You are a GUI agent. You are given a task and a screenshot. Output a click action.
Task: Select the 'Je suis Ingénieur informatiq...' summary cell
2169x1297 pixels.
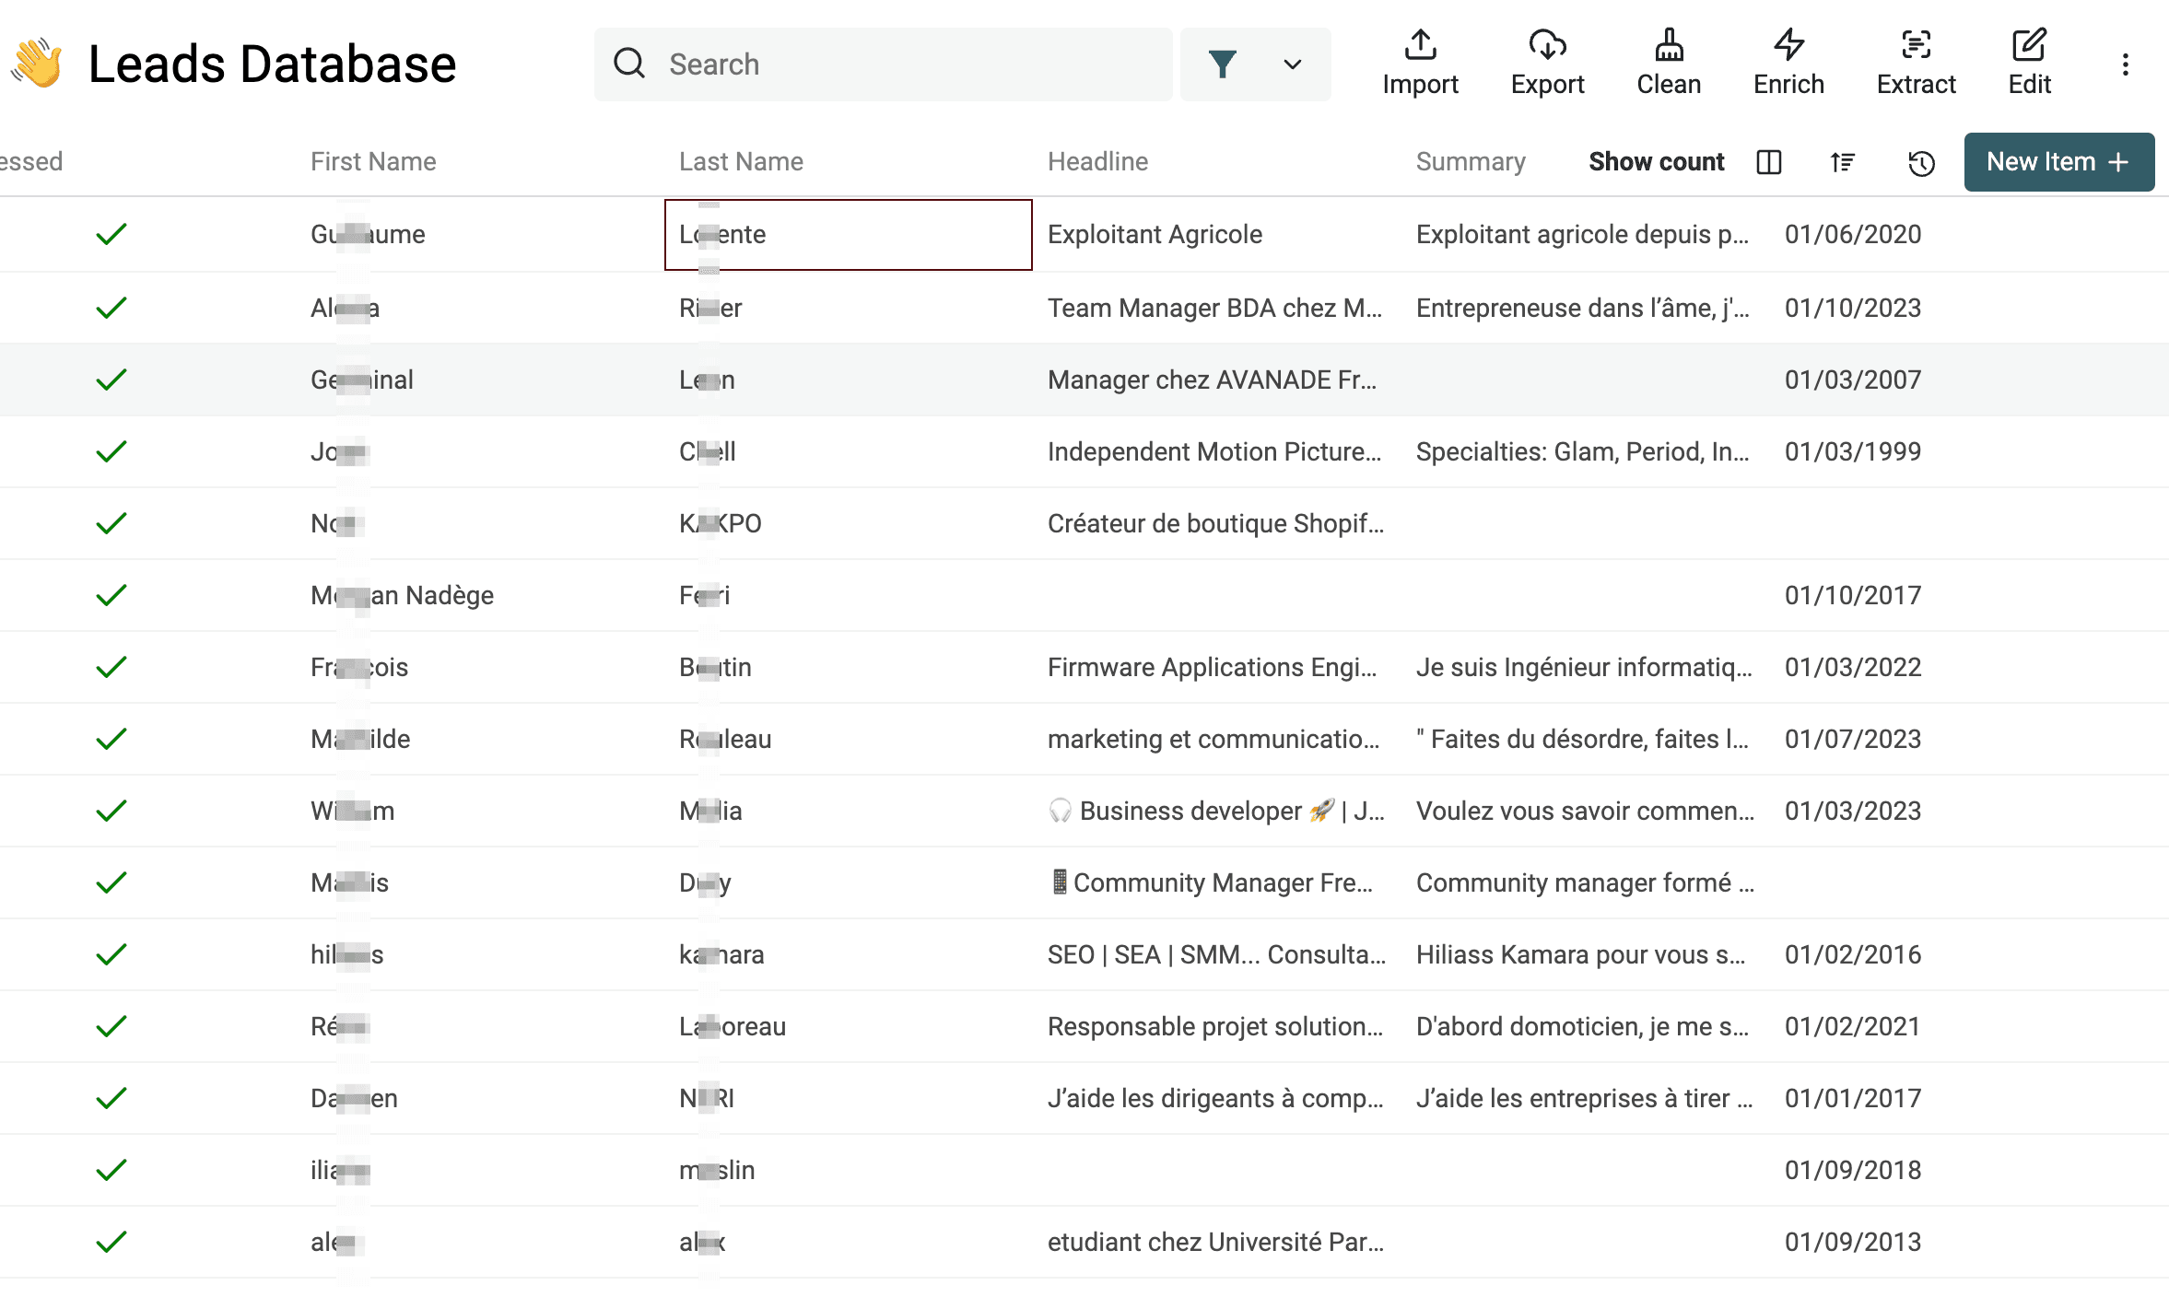pyautogui.click(x=1584, y=667)
